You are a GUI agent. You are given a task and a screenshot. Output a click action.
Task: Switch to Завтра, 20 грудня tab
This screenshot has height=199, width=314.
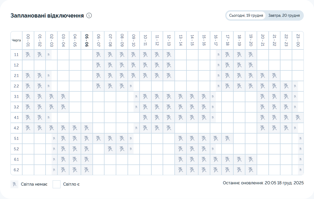click(x=284, y=15)
